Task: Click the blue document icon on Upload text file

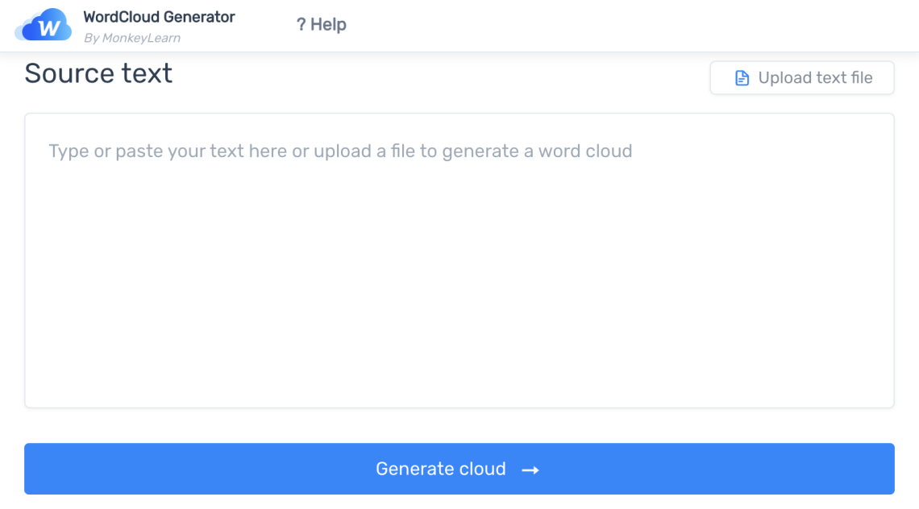Action: (741, 77)
